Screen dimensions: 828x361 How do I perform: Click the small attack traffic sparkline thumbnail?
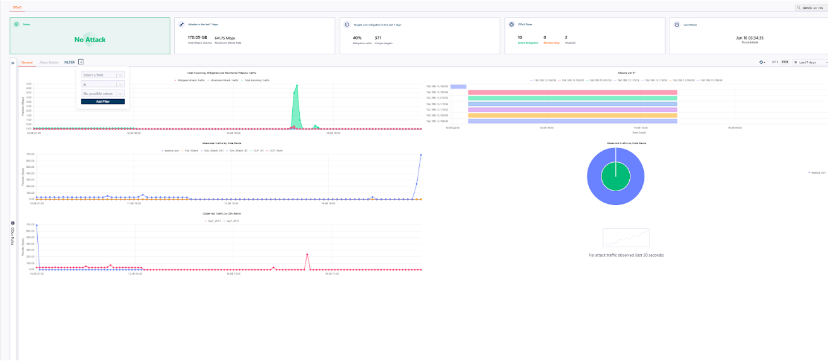click(625, 238)
